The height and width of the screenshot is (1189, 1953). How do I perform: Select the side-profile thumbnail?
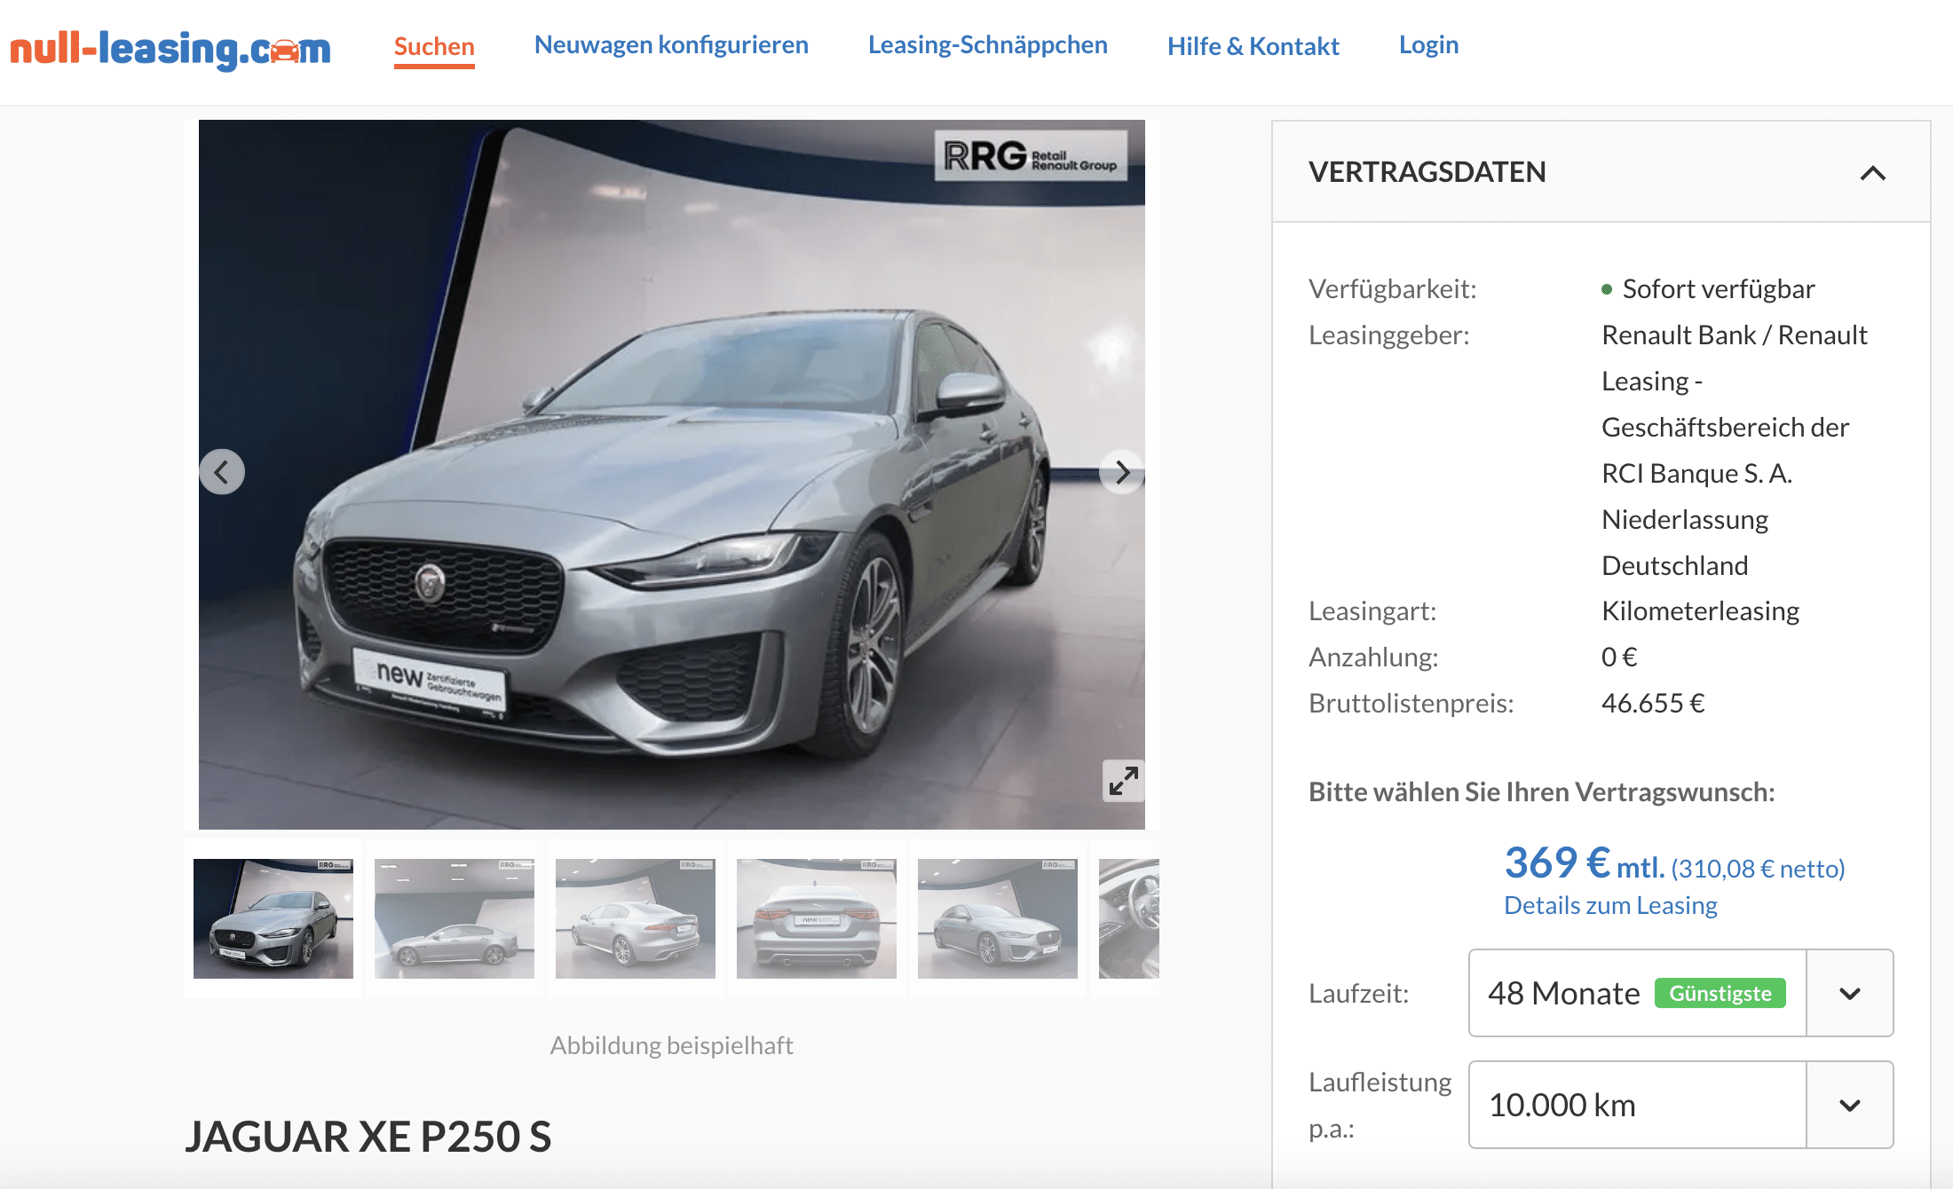(455, 918)
